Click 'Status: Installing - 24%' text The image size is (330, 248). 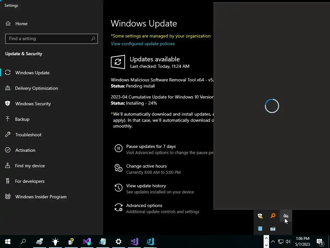point(134,103)
